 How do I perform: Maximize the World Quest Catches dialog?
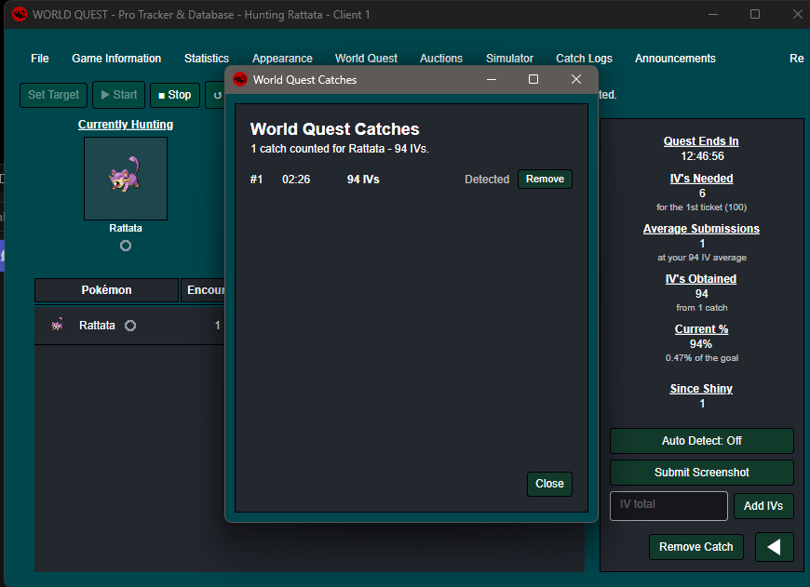(533, 79)
